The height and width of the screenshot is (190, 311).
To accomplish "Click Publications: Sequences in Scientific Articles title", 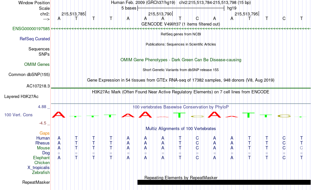I will pyautogui.click(x=181, y=44).
